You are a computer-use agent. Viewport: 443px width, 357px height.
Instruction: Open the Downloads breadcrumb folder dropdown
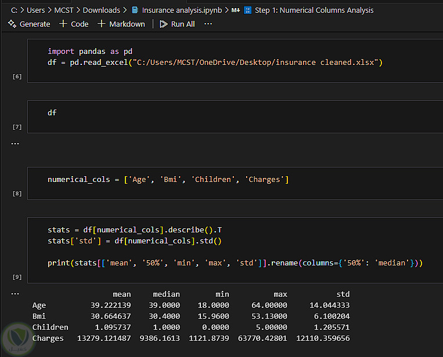coord(102,10)
